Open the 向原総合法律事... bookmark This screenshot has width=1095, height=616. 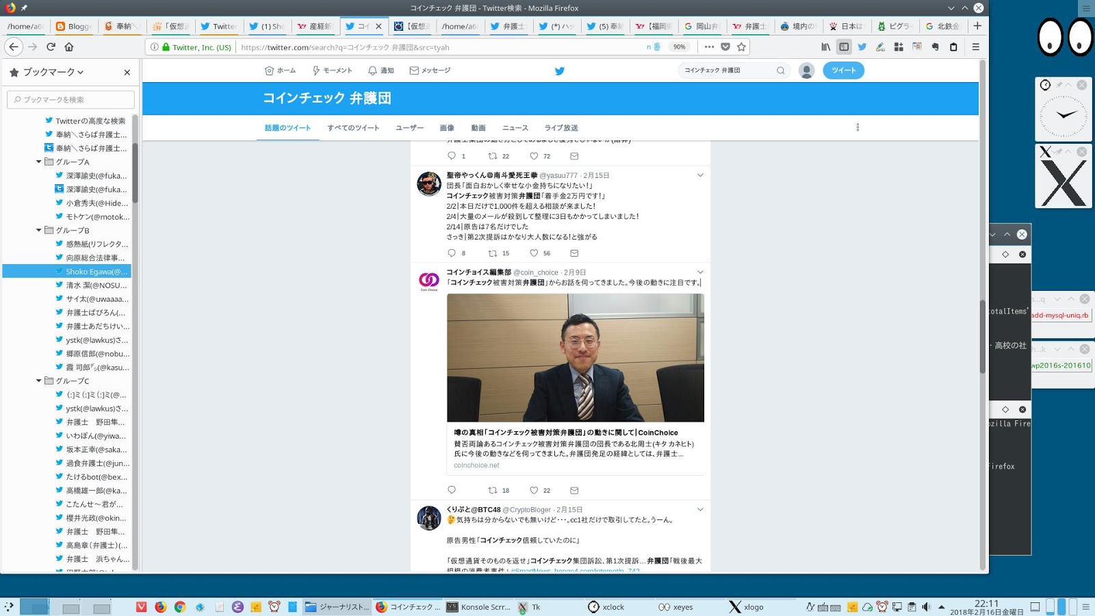pos(90,258)
